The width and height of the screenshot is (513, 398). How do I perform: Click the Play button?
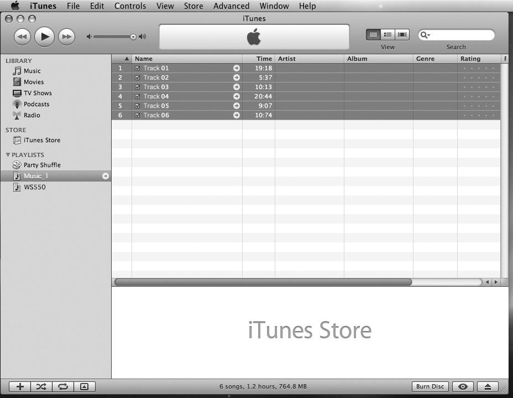(x=44, y=37)
